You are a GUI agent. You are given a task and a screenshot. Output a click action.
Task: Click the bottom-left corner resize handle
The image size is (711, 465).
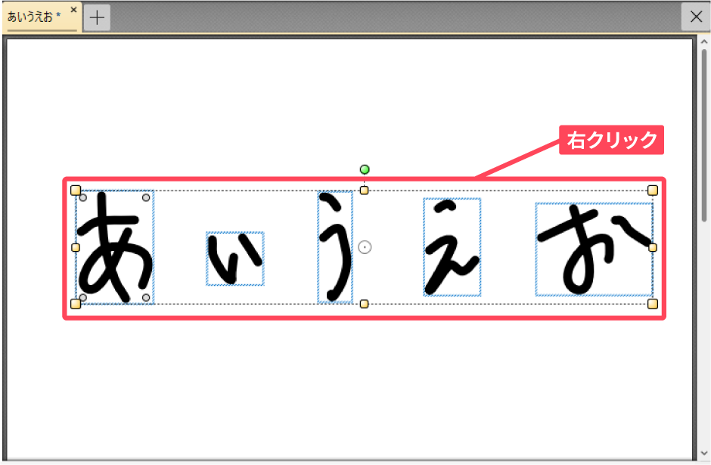pos(76,304)
